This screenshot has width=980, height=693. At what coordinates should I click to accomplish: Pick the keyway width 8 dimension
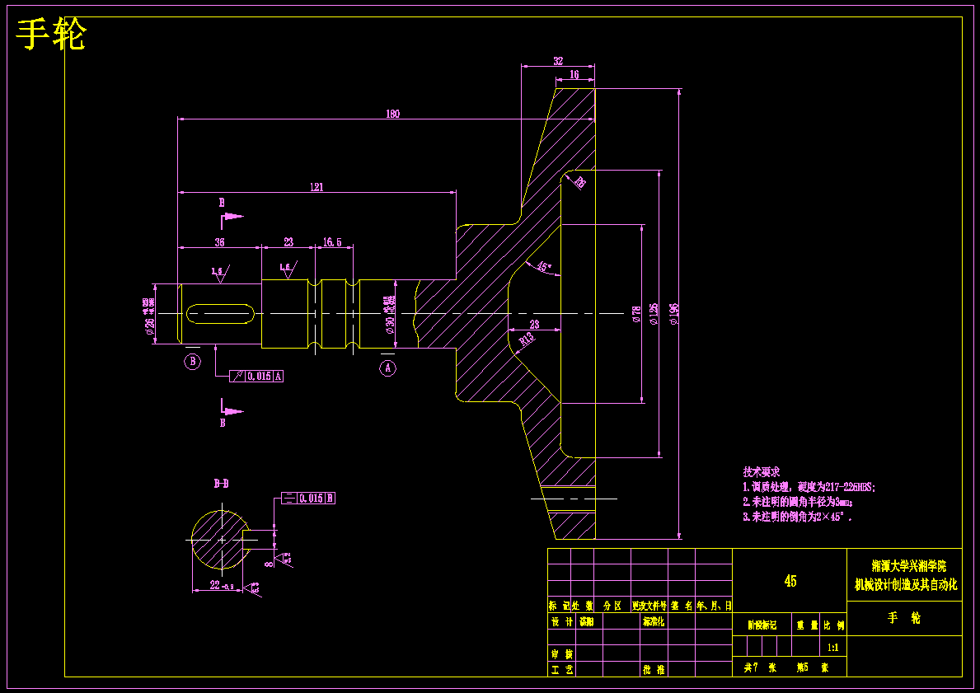[270, 564]
